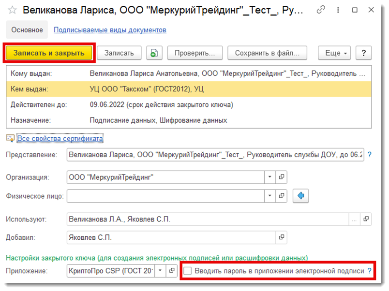Open the Организация field link icon
Screen dimensions: 389x291
282,177
